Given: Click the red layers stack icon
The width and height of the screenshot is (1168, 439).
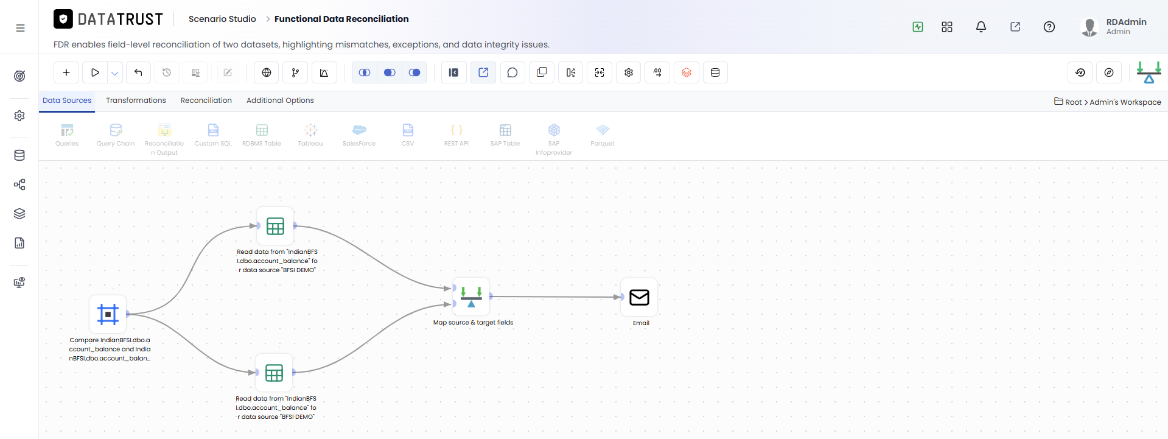Looking at the screenshot, I should (687, 72).
